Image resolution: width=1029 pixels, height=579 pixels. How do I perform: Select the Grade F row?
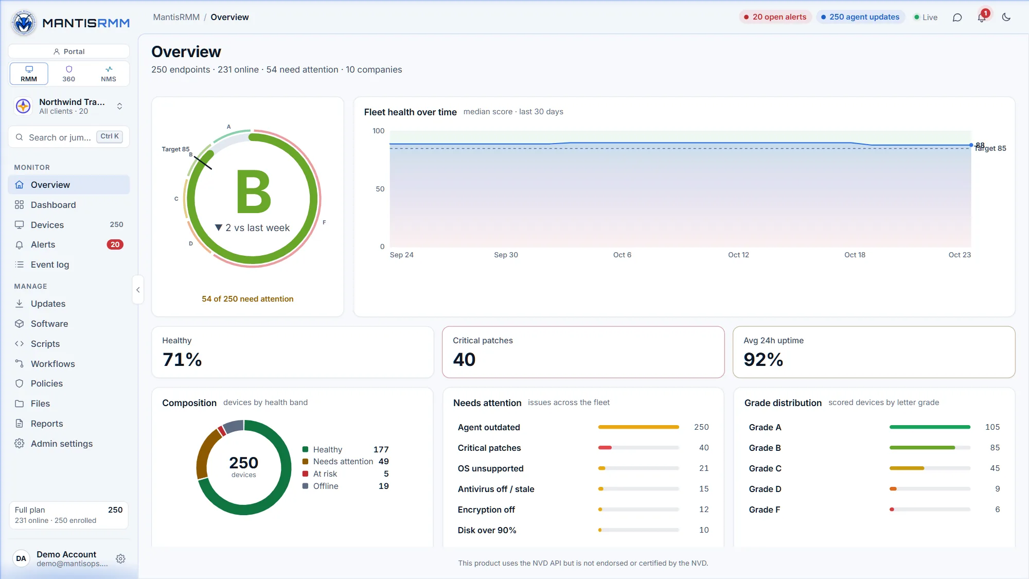[874, 510]
